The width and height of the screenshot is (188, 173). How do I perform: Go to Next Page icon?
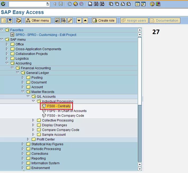point(123,4)
